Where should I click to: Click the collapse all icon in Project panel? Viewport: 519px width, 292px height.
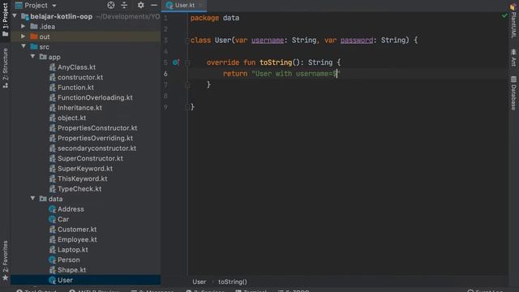[124, 5]
